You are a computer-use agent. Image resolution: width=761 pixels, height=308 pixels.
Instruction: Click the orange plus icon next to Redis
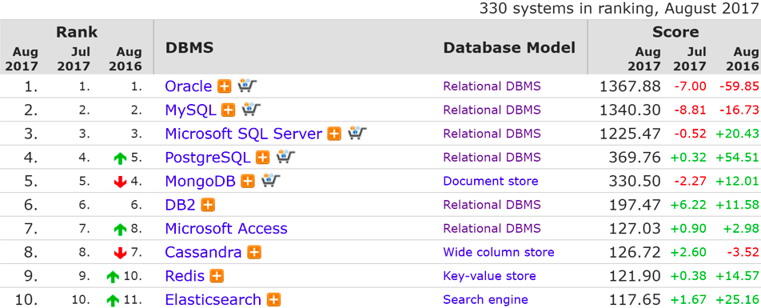tap(217, 276)
